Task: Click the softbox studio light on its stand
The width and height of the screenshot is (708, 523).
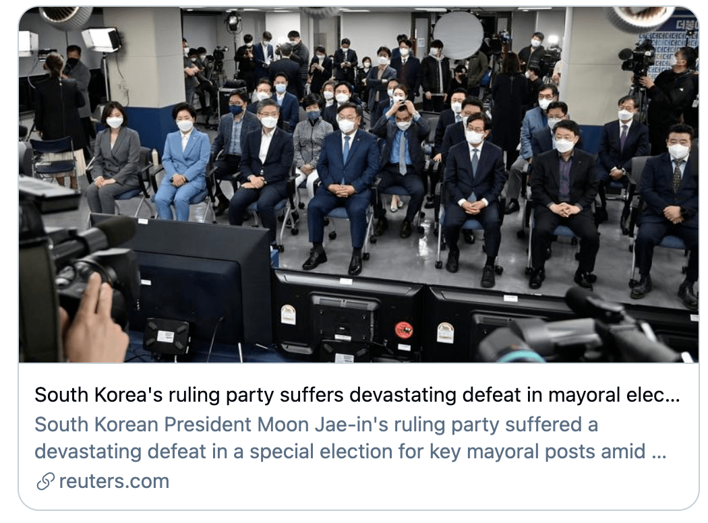Action: (102, 40)
